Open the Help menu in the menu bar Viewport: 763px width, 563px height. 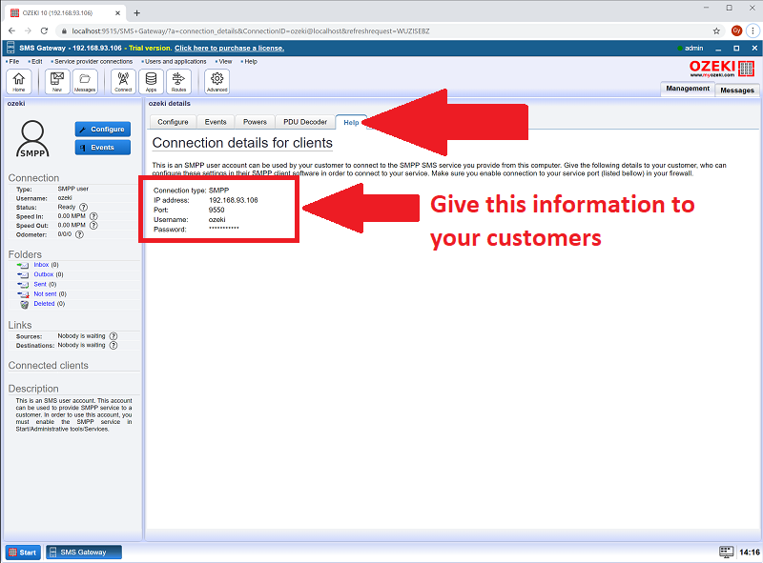click(251, 62)
